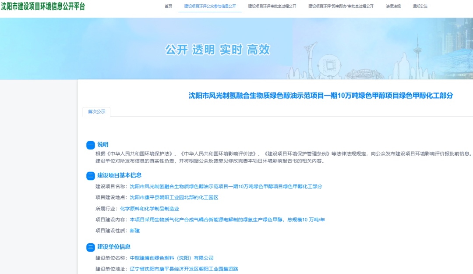Click the 公开 透明 实时 高效 banner

pyautogui.click(x=217, y=50)
